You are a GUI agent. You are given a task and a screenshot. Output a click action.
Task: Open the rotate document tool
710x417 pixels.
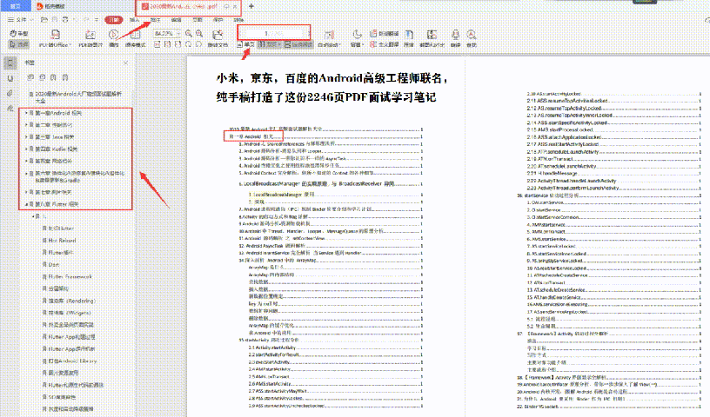point(218,38)
